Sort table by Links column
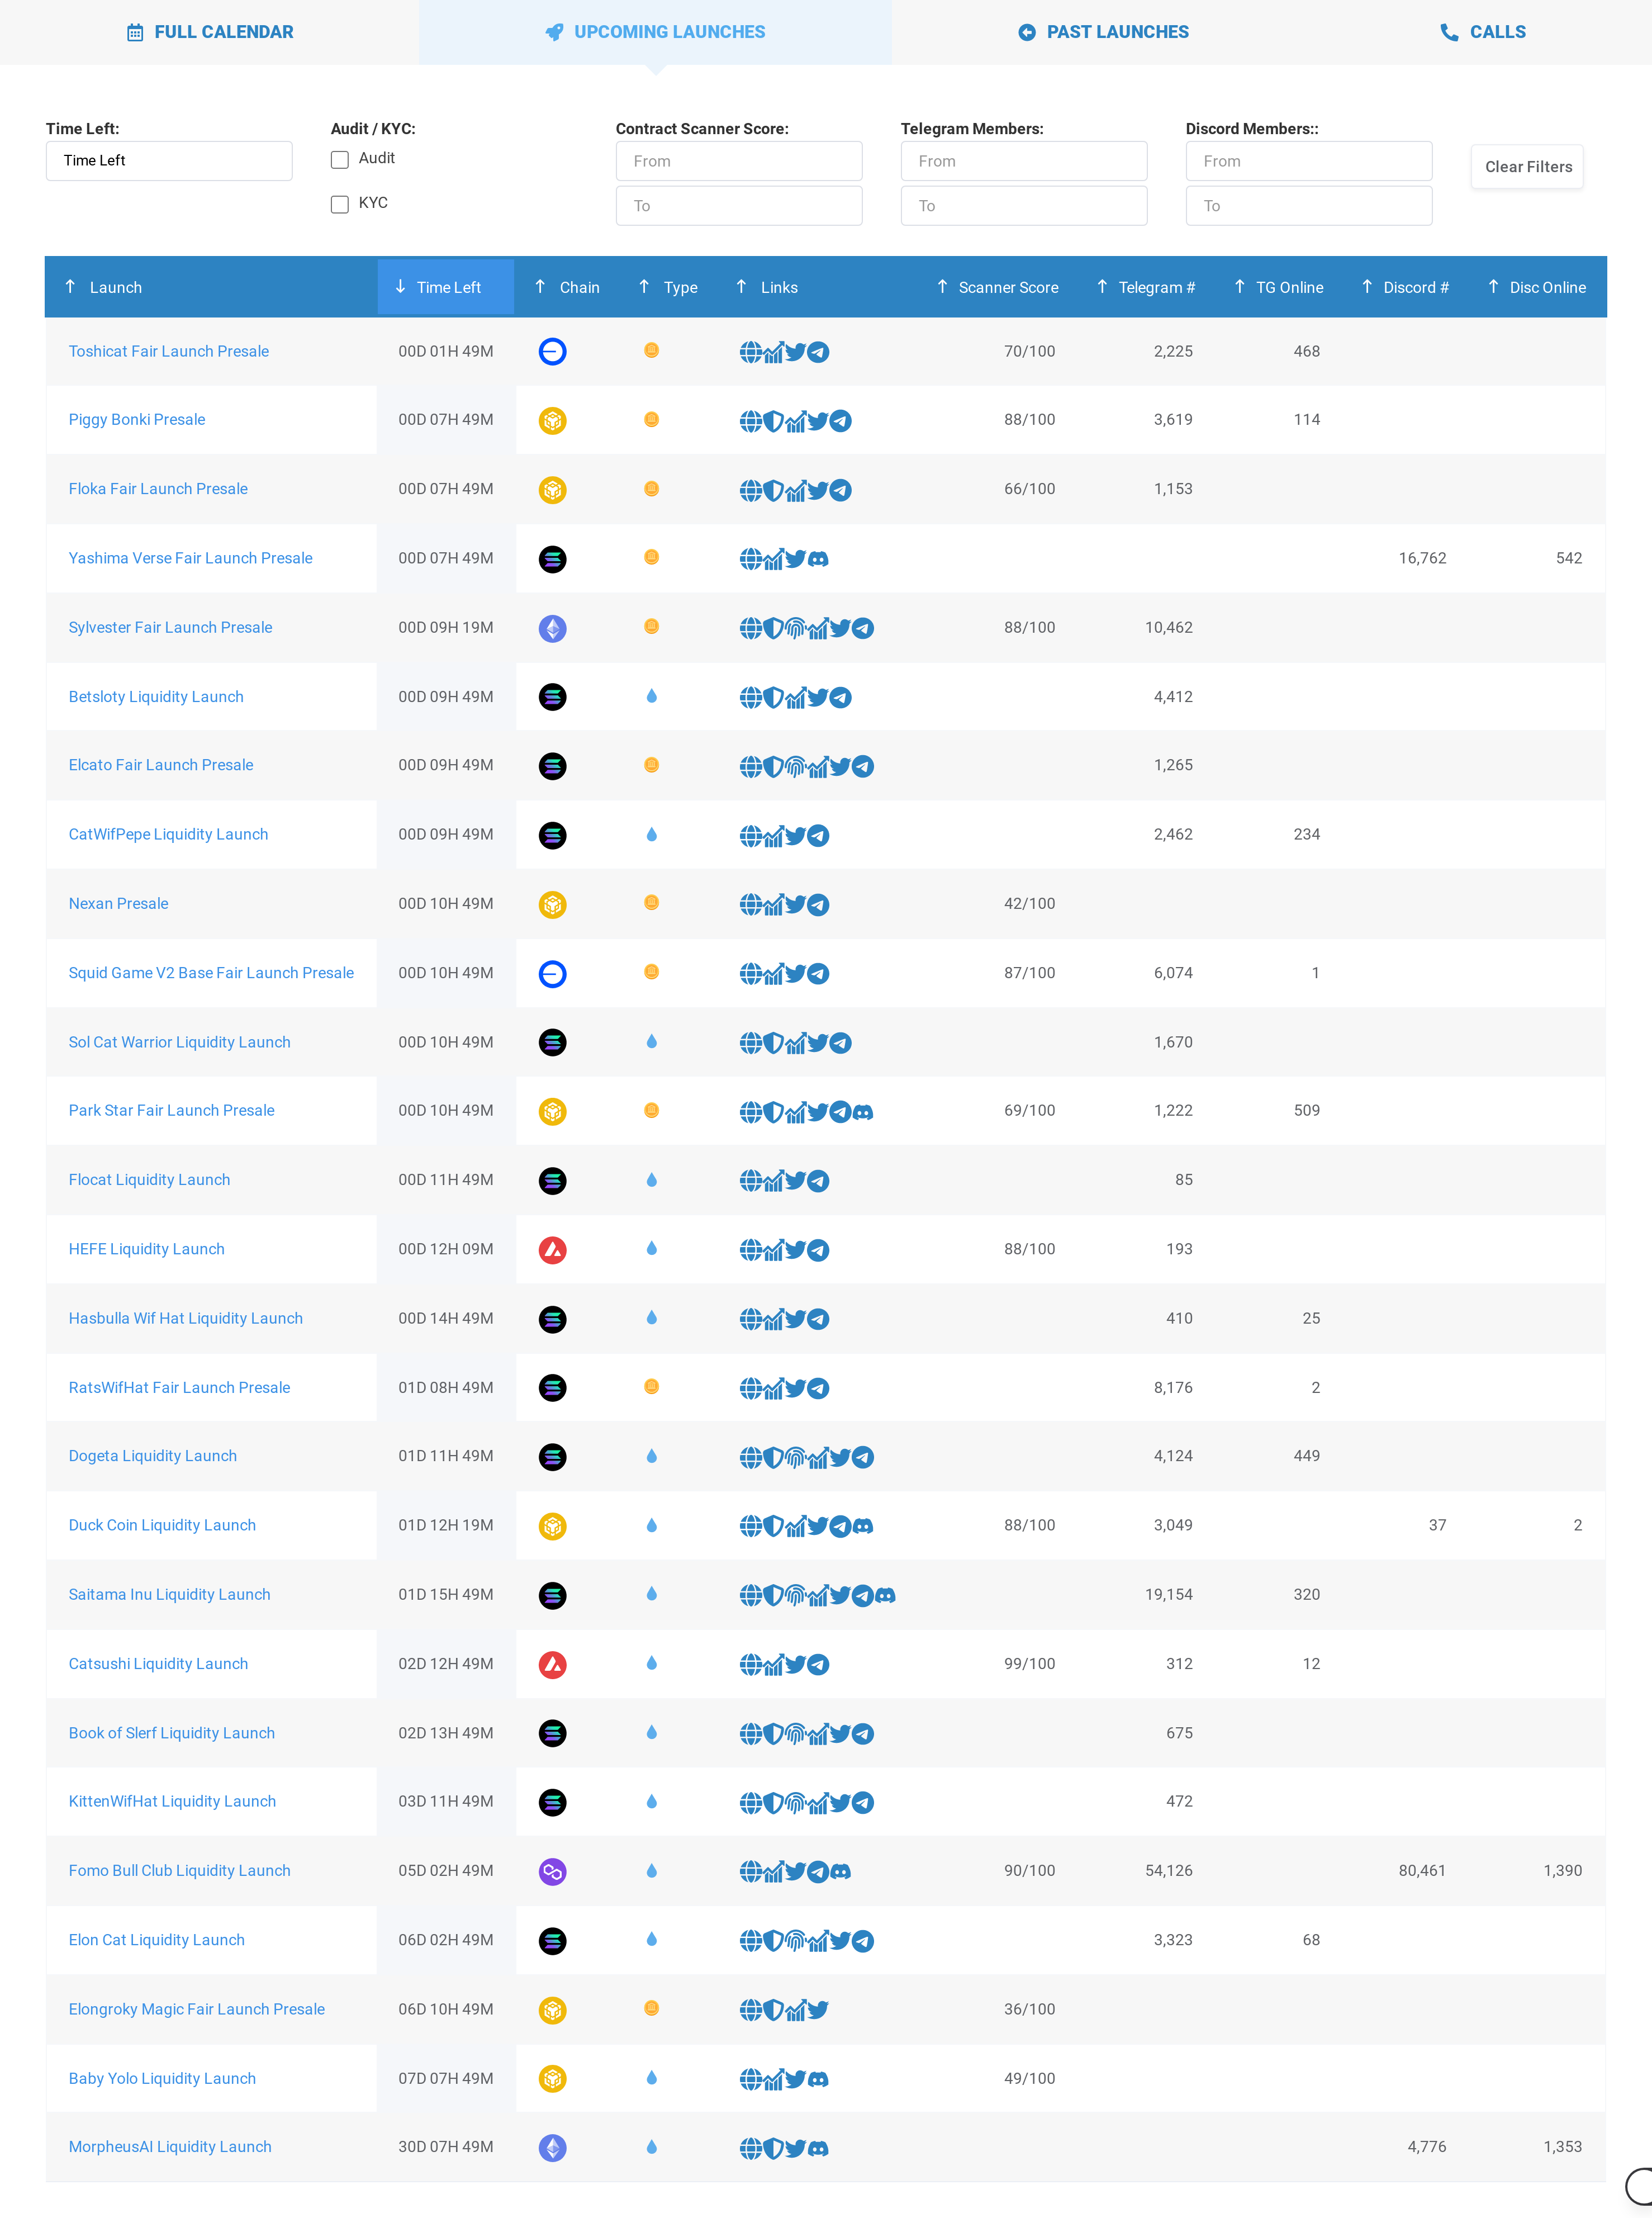 [x=767, y=288]
